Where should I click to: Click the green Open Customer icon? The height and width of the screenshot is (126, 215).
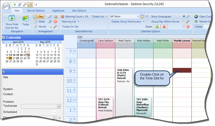196,17
